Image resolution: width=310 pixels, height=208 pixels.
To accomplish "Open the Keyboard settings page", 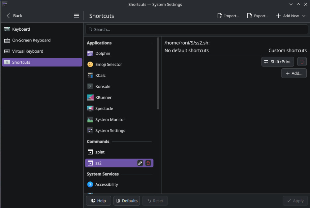I will pyautogui.click(x=42, y=29).
